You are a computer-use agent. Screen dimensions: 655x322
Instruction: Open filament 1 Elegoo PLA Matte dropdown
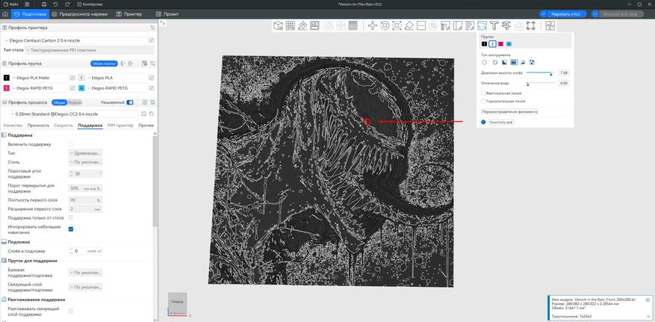40,78
